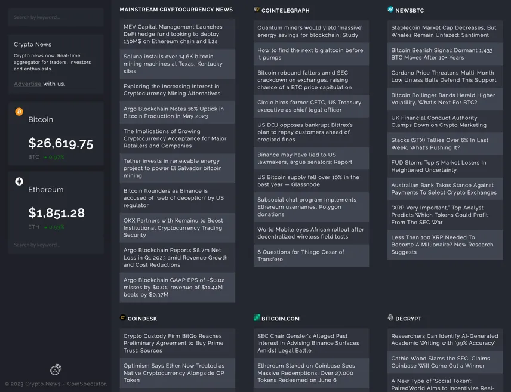Viewport: 511px width, 392px height.
Task: Click the Ethereum price $1,851.28
Action: click(56, 213)
